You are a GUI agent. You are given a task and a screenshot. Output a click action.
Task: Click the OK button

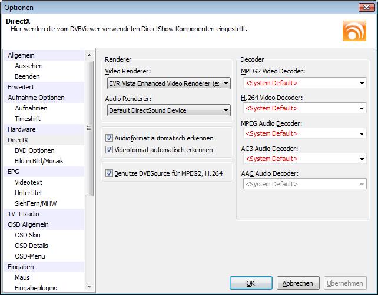(x=251, y=283)
